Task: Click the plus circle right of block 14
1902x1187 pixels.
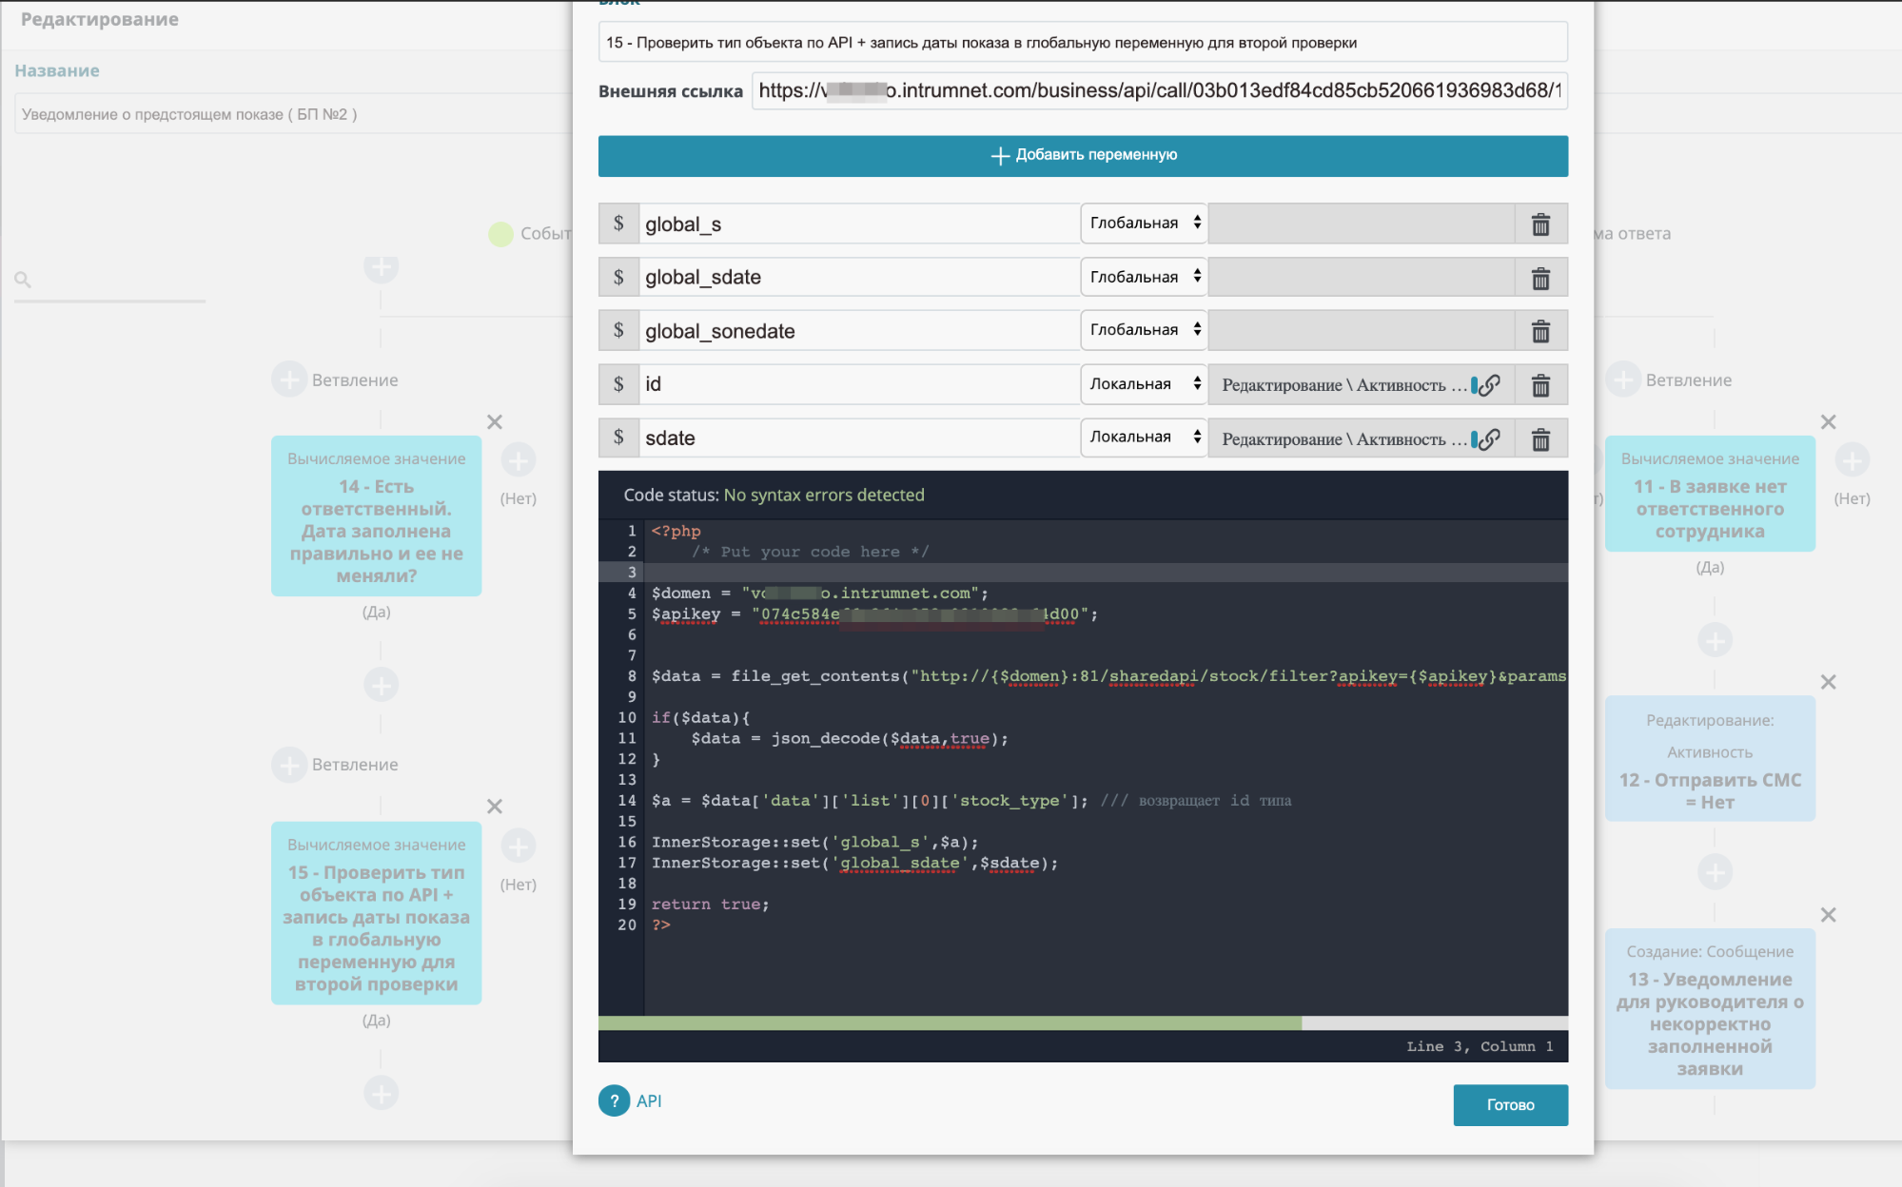Action: pyautogui.click(x=519, y=460)
